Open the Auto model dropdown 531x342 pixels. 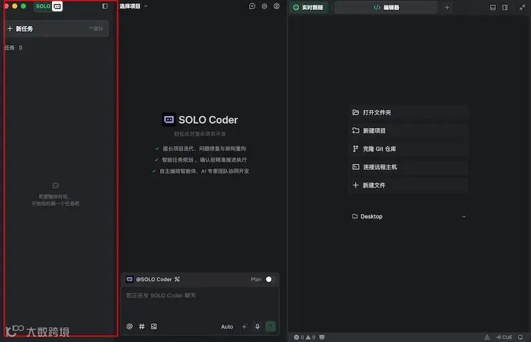[227, 327]
